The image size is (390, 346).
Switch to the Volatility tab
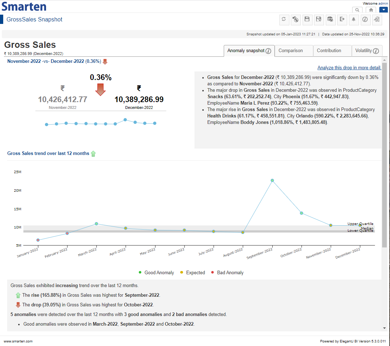(363, 51)
